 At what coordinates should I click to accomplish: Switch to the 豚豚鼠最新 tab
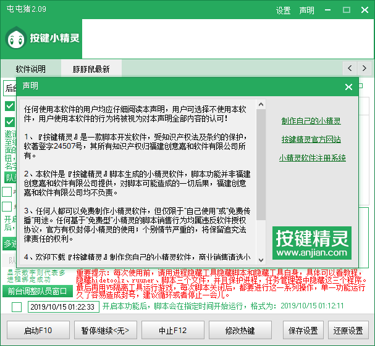[91, 68]
